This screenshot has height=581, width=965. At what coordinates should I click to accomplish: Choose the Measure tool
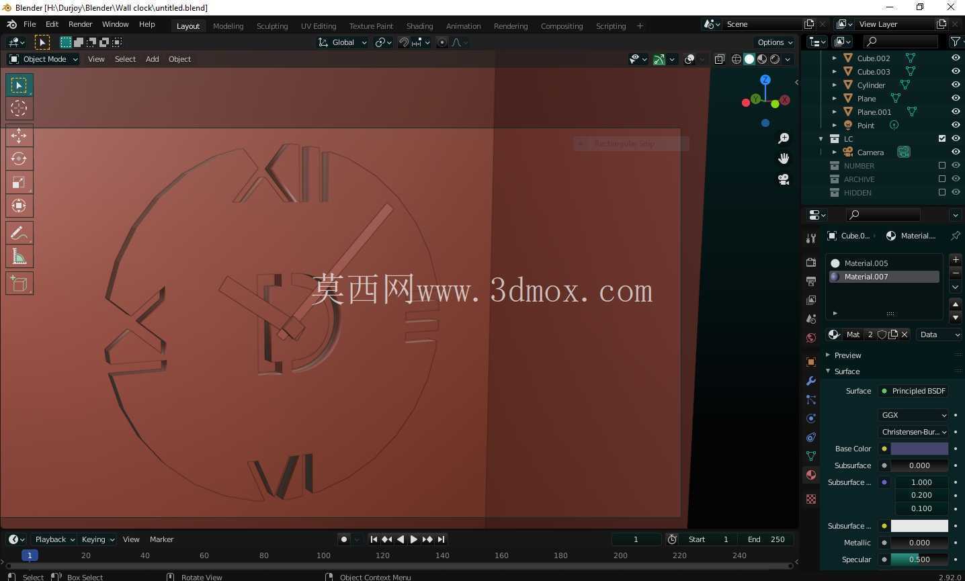pyautogui.click(x=19, y=256)
